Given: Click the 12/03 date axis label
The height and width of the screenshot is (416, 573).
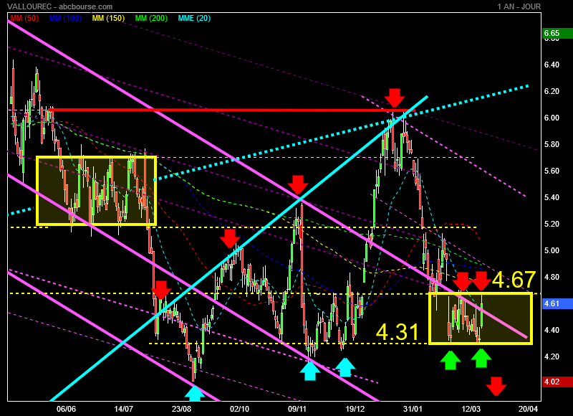Looking at the screenshot, I should 471,409.
